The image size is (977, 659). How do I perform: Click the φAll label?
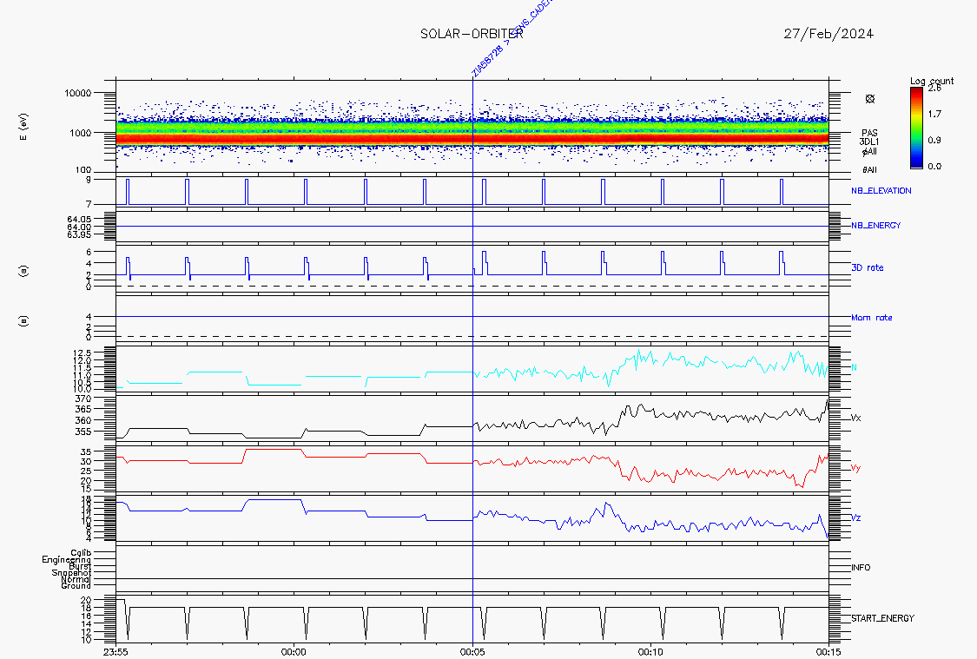coord(869,151)
